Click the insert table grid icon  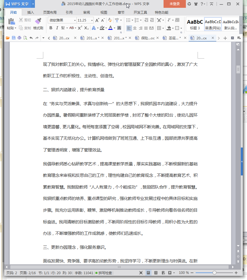point(177,20)
